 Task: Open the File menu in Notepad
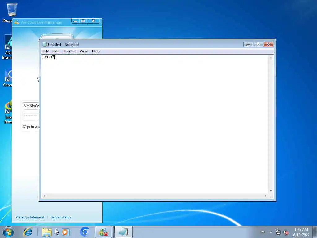click(x=46, y=51)
